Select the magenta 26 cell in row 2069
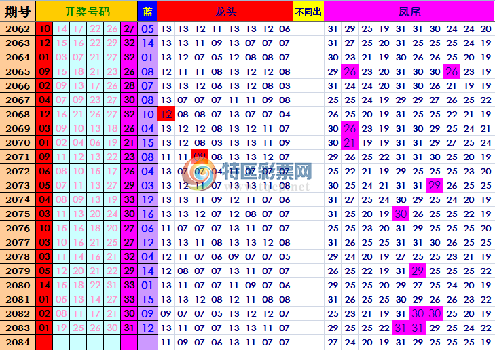The height and width of the screenshot is (350, 495). coord(350,128)
